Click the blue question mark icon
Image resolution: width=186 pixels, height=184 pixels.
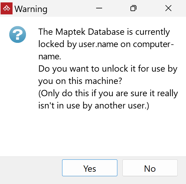18,34
